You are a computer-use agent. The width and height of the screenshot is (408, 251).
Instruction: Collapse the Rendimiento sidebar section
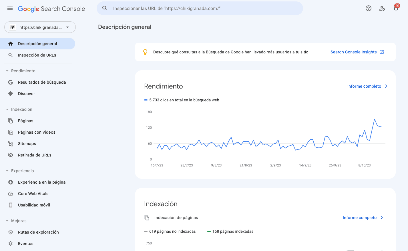(7, 71)
